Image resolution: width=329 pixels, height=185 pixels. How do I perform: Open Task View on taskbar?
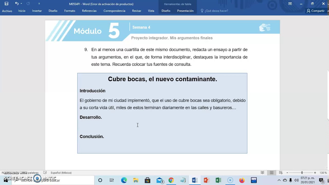click(112, 180)
